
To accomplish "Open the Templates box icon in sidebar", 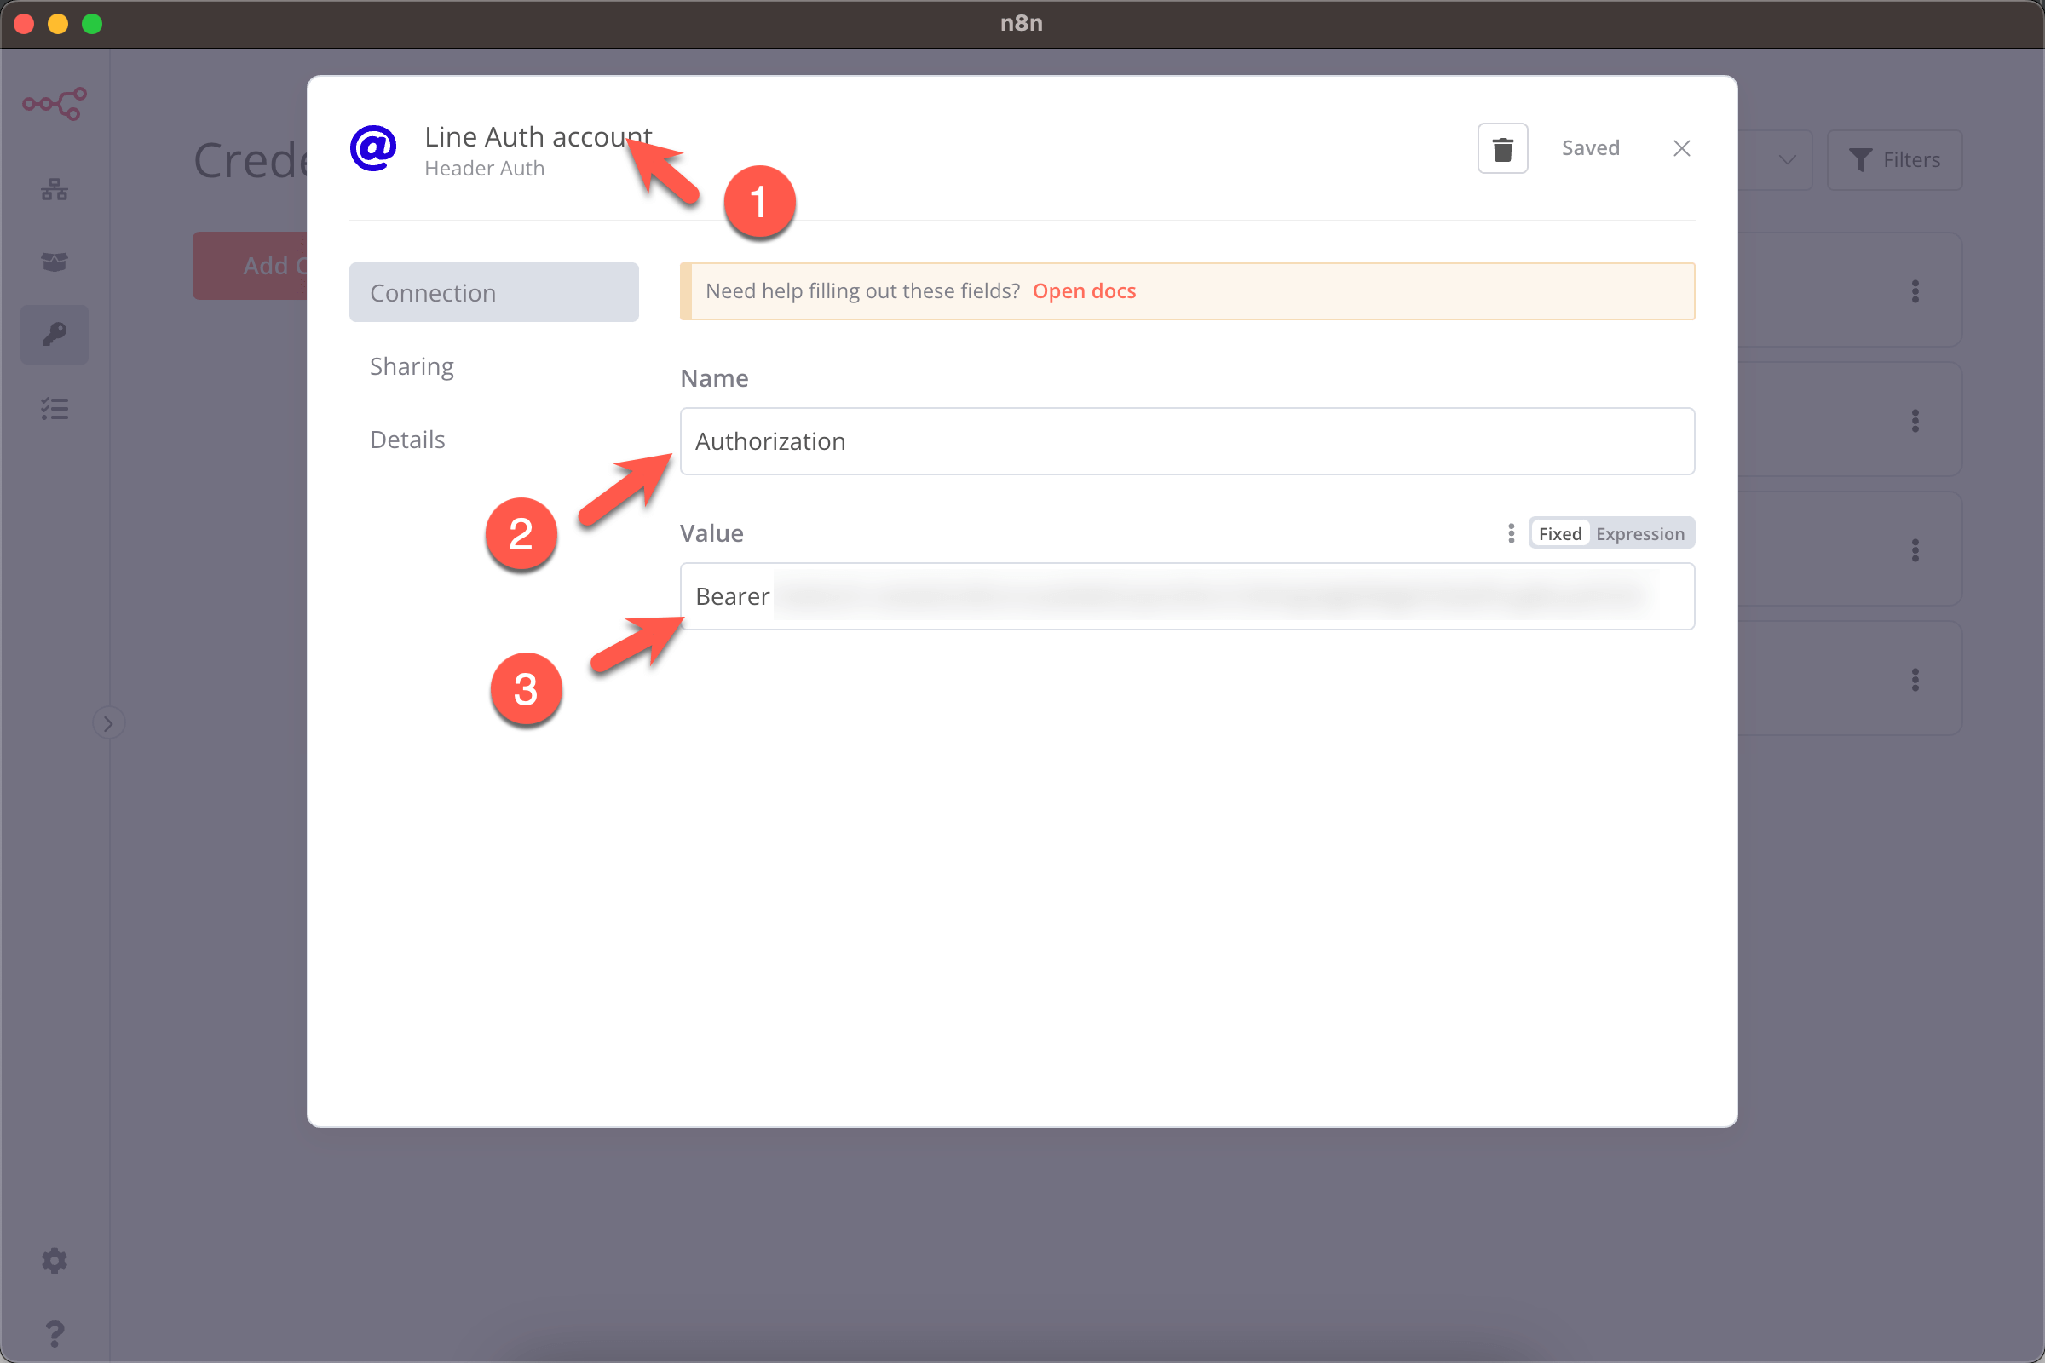I will click(x=55, y=262).
